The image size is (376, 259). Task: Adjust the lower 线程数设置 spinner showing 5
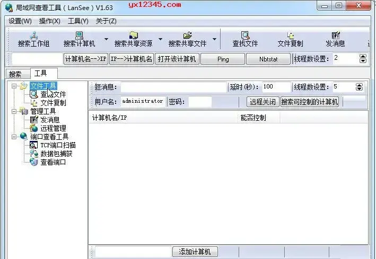click(359, 87)
